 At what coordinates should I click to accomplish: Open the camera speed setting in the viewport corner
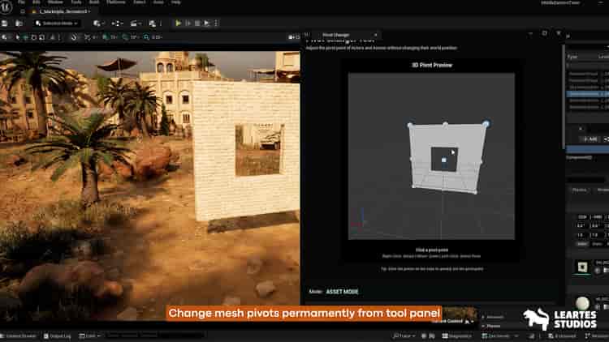coord(294,37)
